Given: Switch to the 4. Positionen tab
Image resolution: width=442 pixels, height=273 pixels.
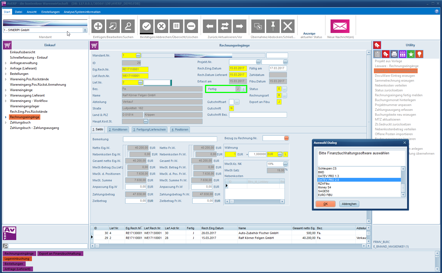Looking at the screenshot, I should (x=180, y=129).
